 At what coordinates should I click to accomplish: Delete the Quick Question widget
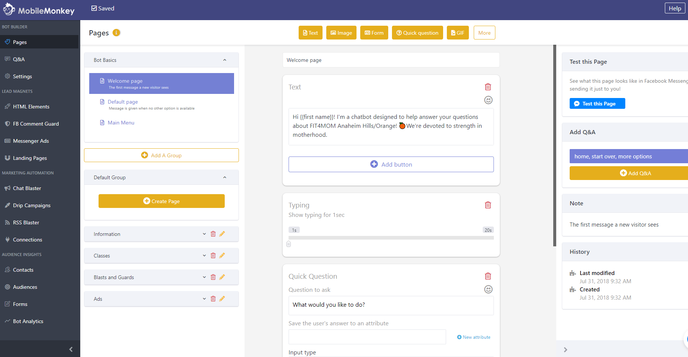(488, 276)
